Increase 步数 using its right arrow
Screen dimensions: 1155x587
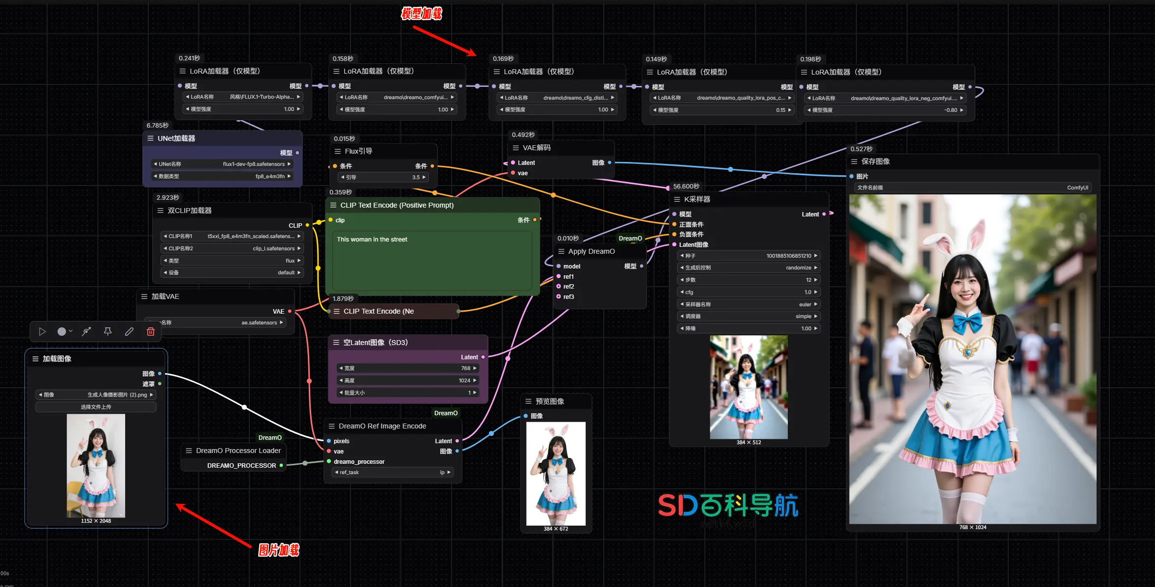[x=816, y=280]
